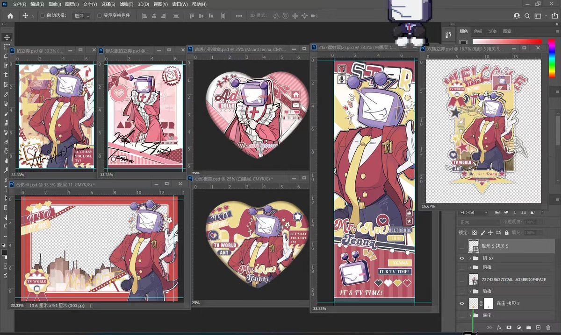
Task: Click the 3D video camera icon
Action: tap(314, 16)
